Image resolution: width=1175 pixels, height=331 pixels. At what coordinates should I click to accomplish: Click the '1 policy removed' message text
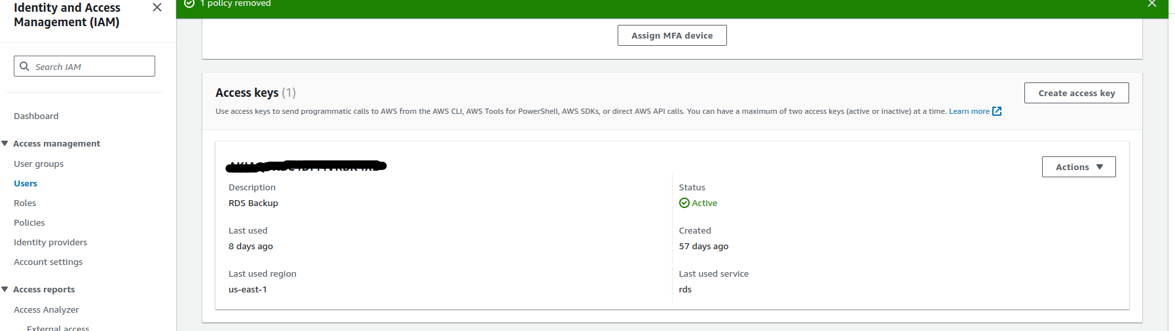(x=236, y=3)
